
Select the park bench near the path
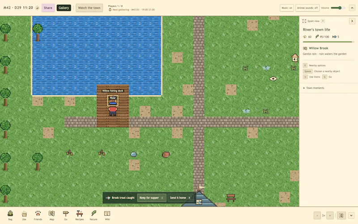231,198
